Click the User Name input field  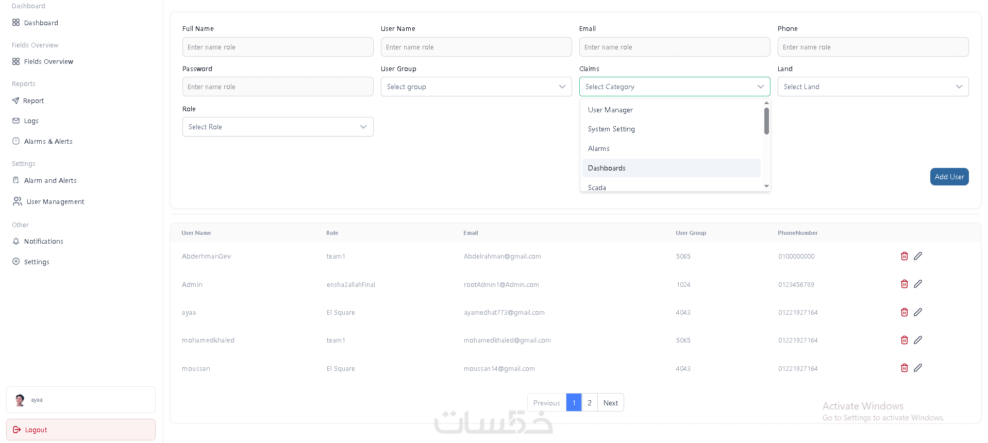click(x=476, y=47)
